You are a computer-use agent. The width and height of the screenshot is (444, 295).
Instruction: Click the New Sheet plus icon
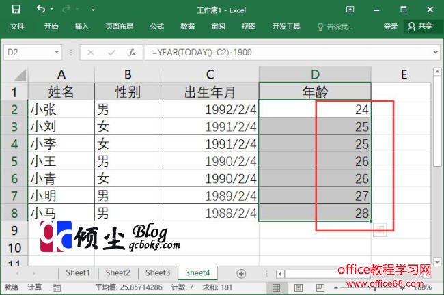click(x=241, y=273)
